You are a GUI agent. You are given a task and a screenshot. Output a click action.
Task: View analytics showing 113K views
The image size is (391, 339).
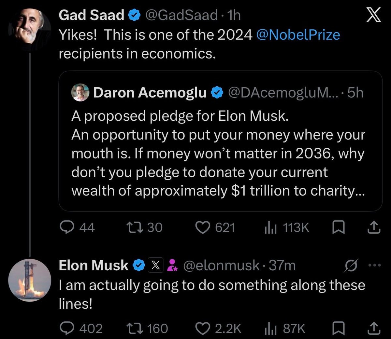coord(270,227)
